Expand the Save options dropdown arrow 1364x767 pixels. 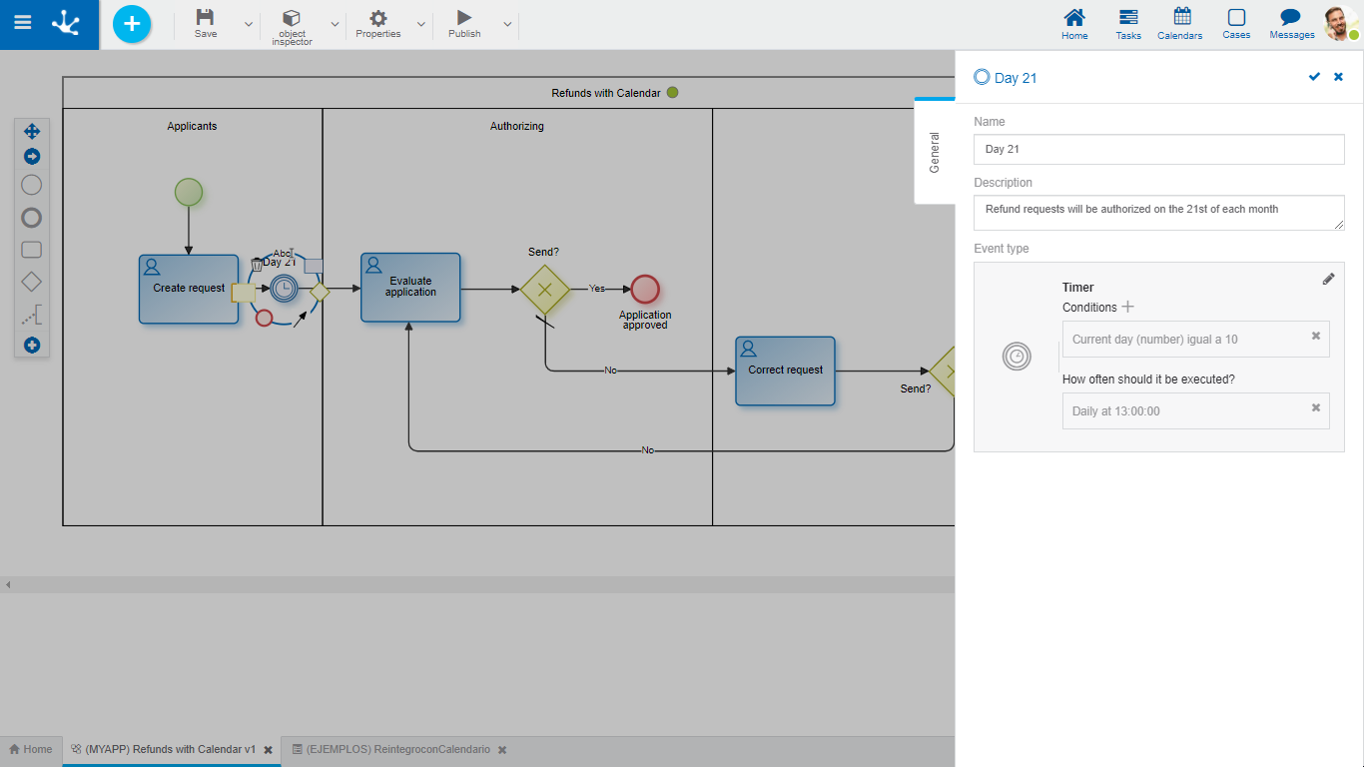tap(249, 24)
